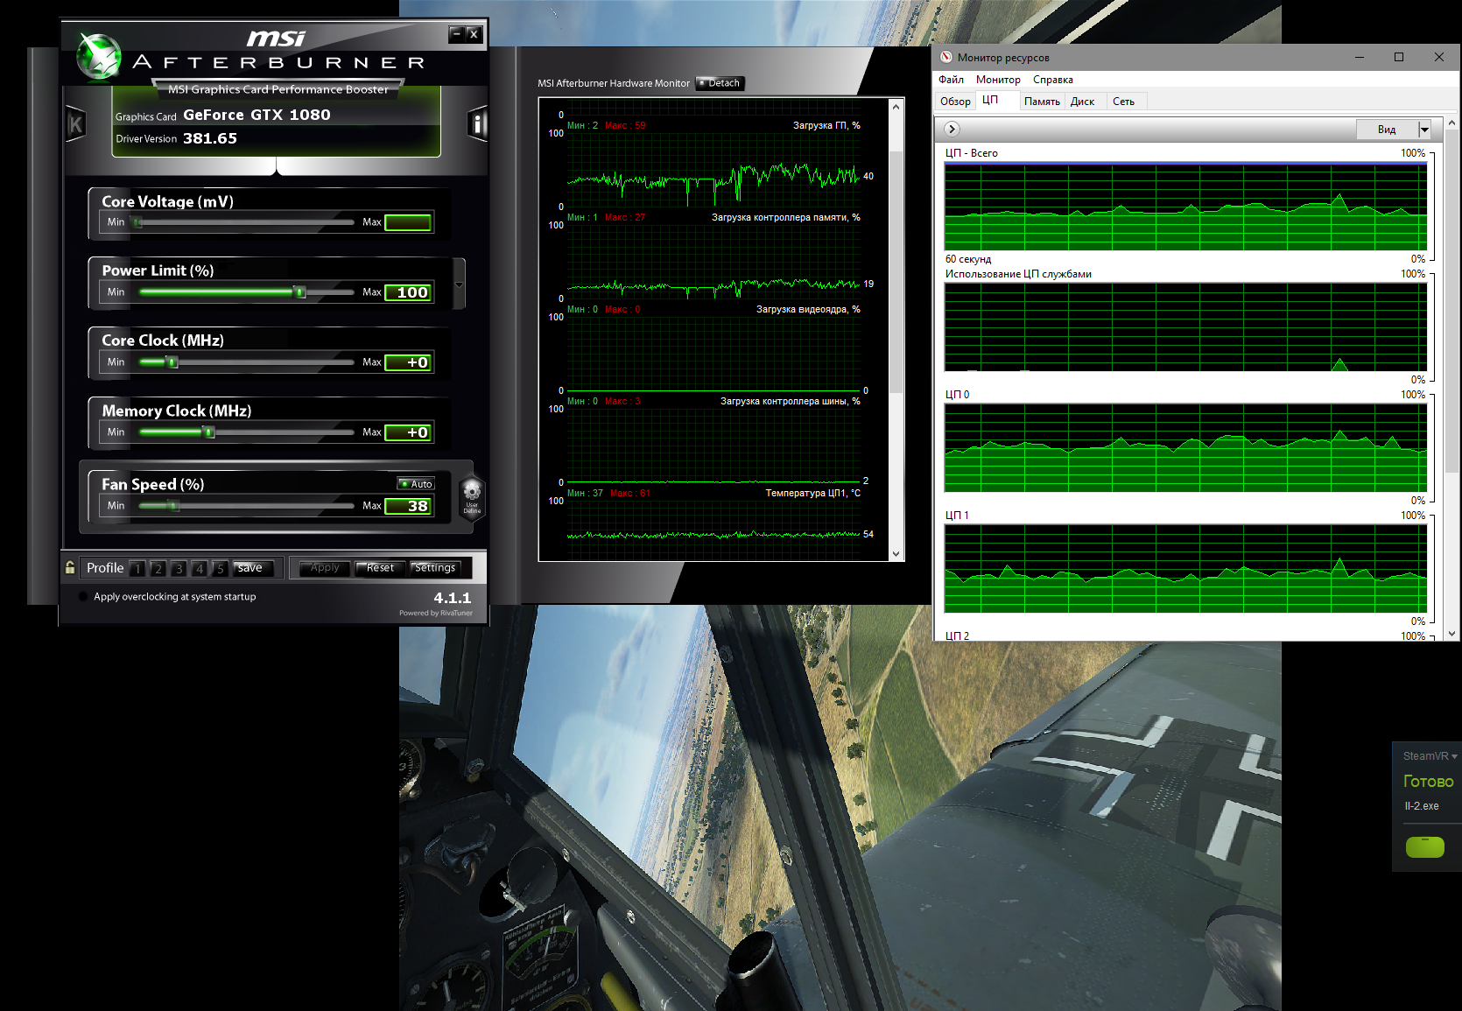
Task: Click the Memory Clock value field +0
Action: (408, 432)
